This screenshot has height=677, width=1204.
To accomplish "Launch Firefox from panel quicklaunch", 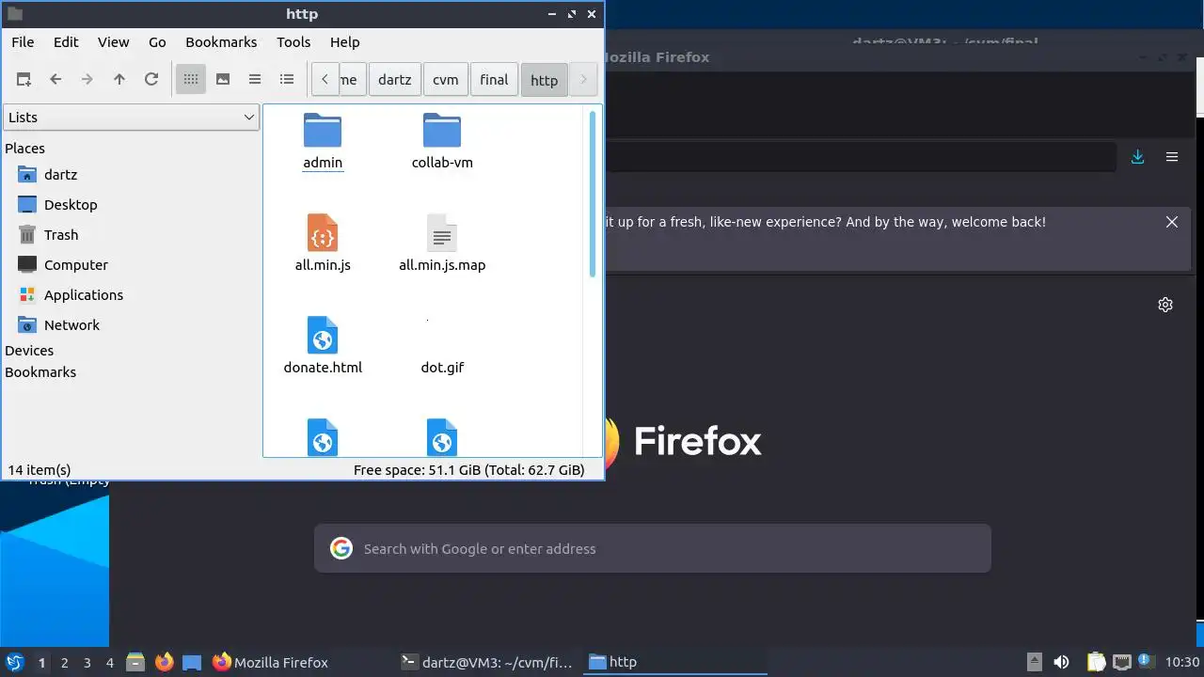I will [x=165, y=662].
